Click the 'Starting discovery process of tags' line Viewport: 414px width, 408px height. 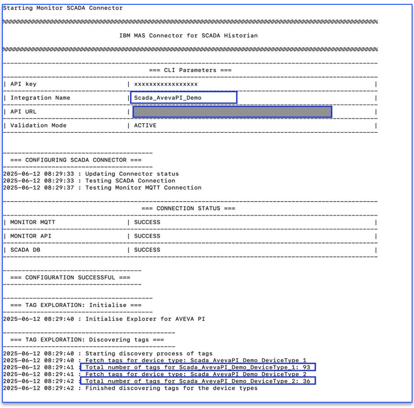coord(108,353)
